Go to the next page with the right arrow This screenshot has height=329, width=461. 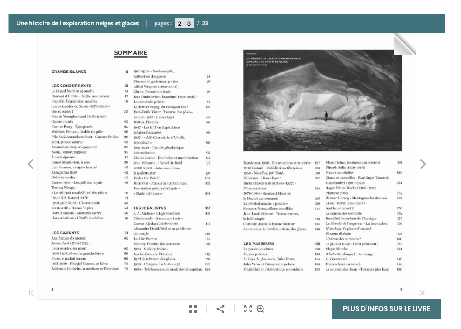[x=423, y=164]
